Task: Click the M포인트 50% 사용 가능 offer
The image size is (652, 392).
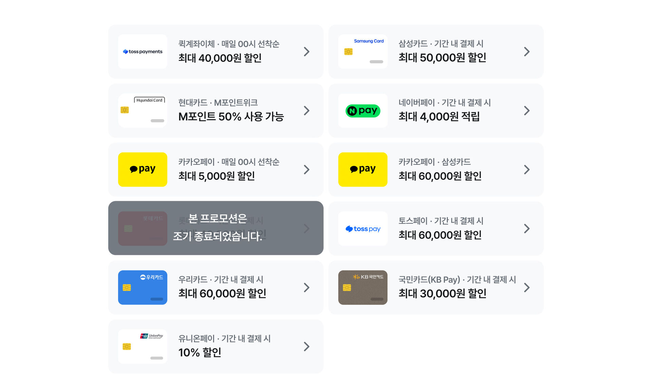Action: pyautogui.click(x=216, y=111)
